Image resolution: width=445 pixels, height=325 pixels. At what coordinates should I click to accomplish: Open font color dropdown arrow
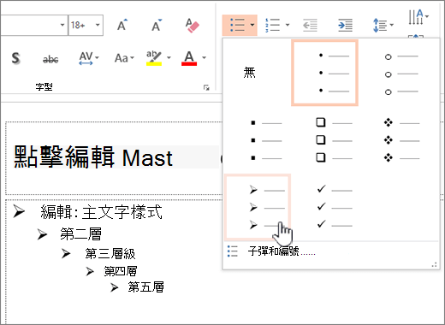pyautogui.click(x=204, y=58)
